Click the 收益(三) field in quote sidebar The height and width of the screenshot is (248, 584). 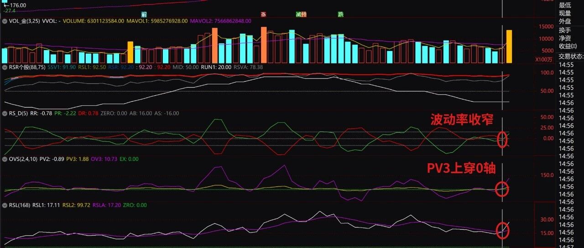pyautogui.click(x=568, y=46)
